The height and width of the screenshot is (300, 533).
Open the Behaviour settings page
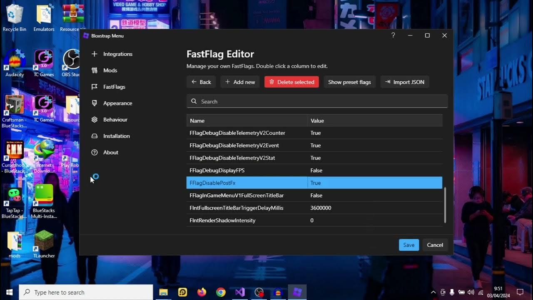click(x=109, y=120)
